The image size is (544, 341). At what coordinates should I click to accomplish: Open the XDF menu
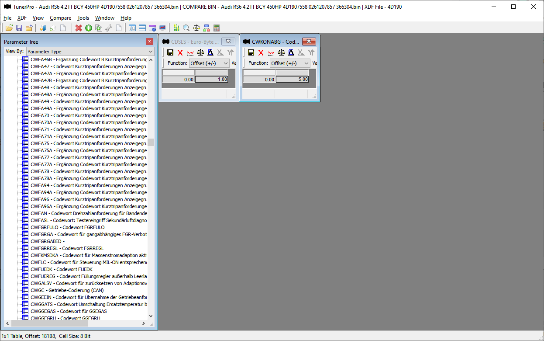tap(22, 18)
